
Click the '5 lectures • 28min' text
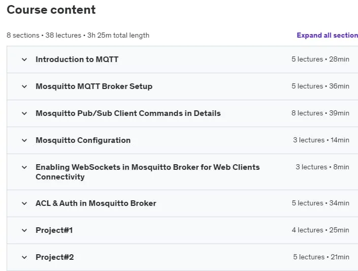(320, 59)
